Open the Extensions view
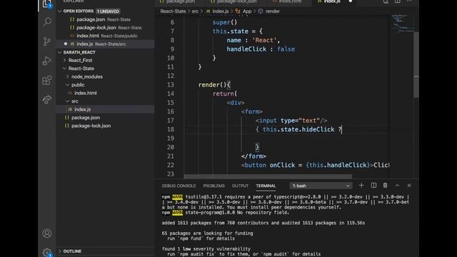 tap(47, 80)
